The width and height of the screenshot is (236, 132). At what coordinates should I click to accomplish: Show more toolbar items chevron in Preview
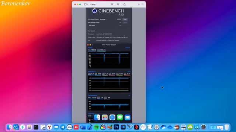(139, 4)
